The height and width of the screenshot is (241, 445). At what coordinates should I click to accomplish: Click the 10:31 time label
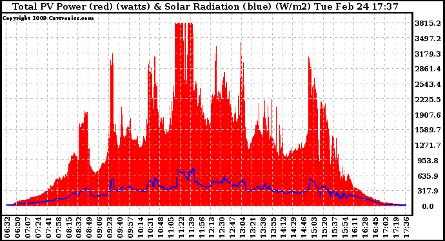point(150,227)
